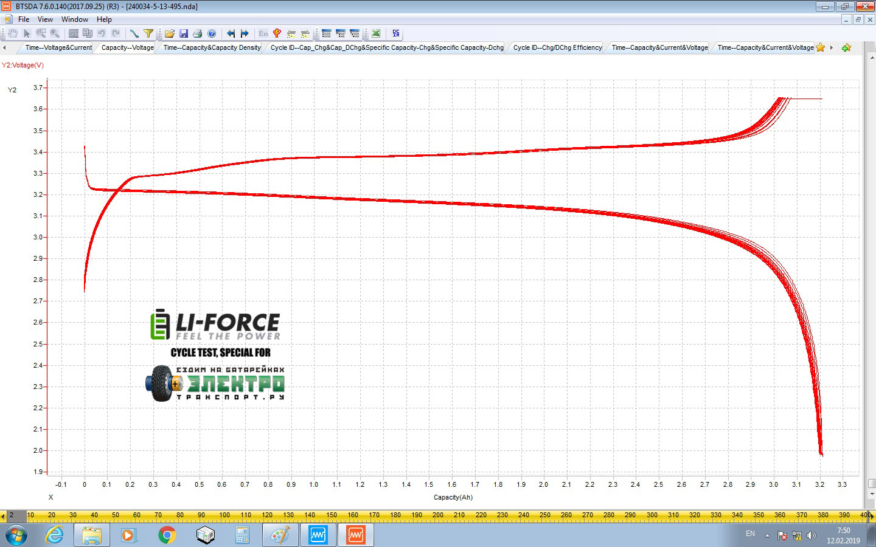
Task: Save with the floppy disk icon
Action: (x=184, y=33)
